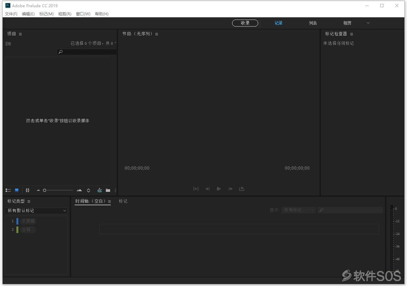Close the Adobe Prelude window
The image size is (407, 286).
point(397,6)
